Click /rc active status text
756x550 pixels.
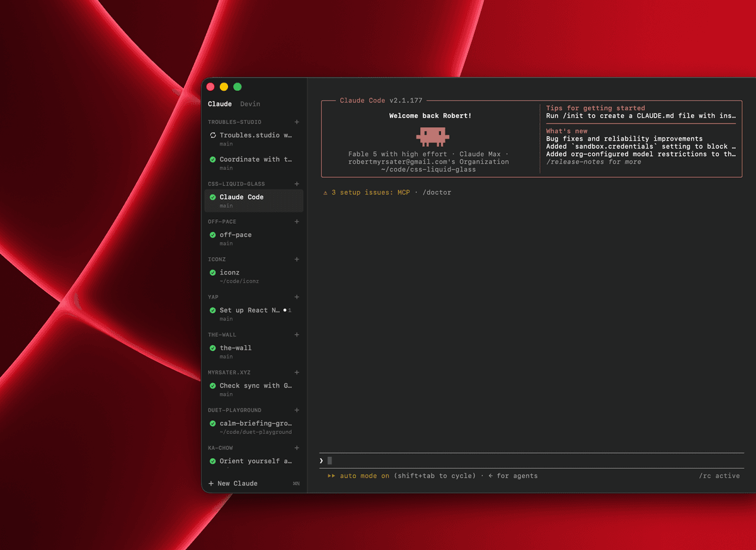(x=719, y=476)
